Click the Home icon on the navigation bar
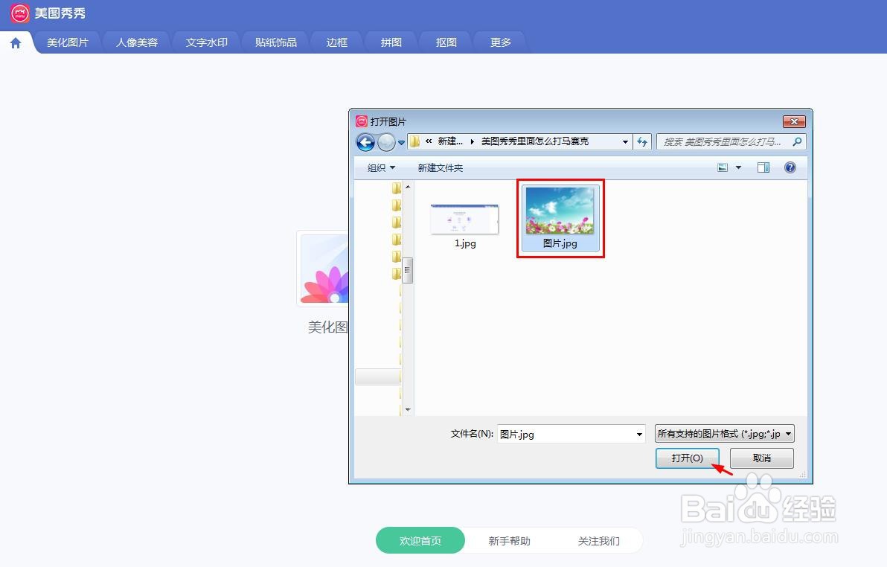The width and height of the screenshot is (887, 567). tap(15, 42)
